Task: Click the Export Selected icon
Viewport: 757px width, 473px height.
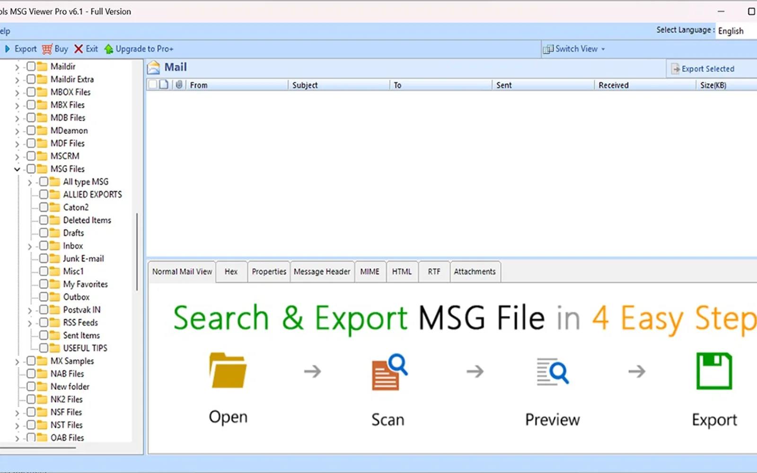Action: (x=676, y=69)
